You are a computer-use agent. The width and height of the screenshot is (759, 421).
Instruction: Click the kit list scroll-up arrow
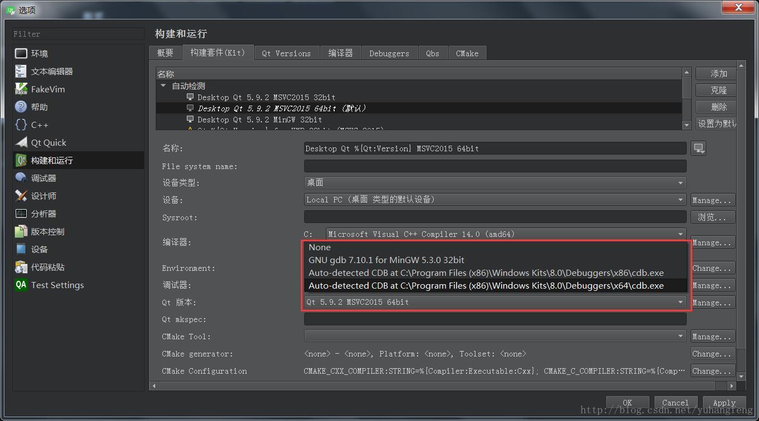687,73
